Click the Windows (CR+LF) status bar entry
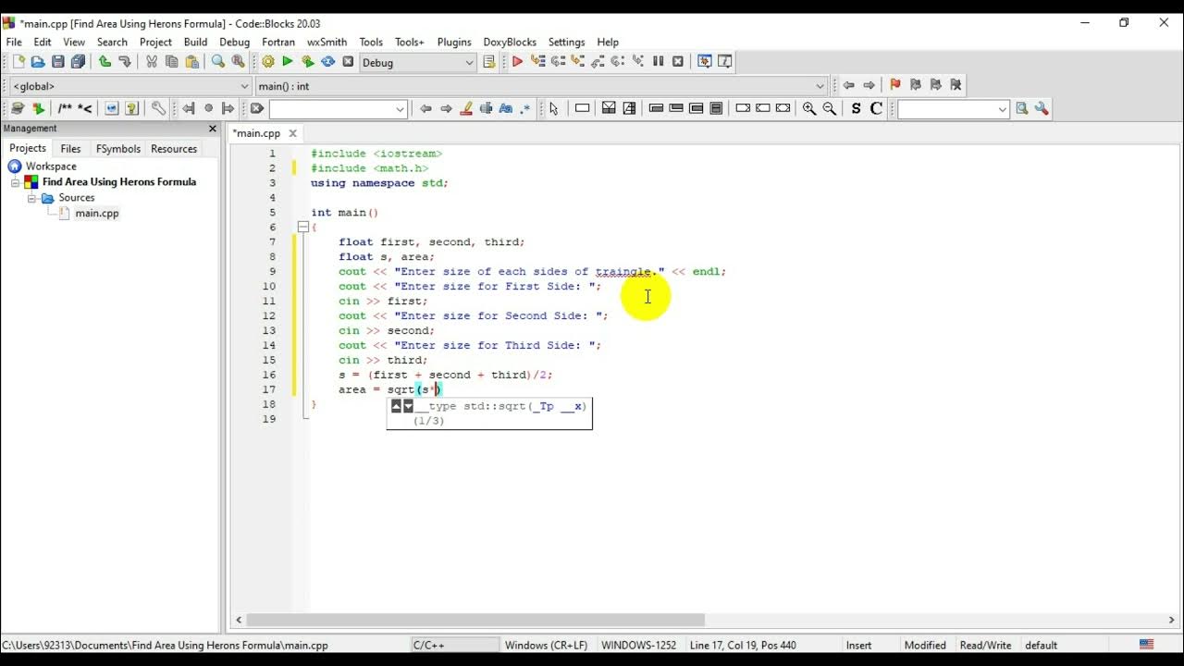 546,645
